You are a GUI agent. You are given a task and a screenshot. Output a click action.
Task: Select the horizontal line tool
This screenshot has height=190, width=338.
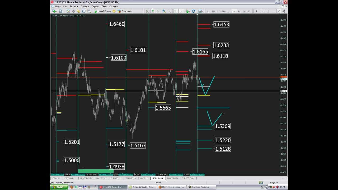coord(273,11)
